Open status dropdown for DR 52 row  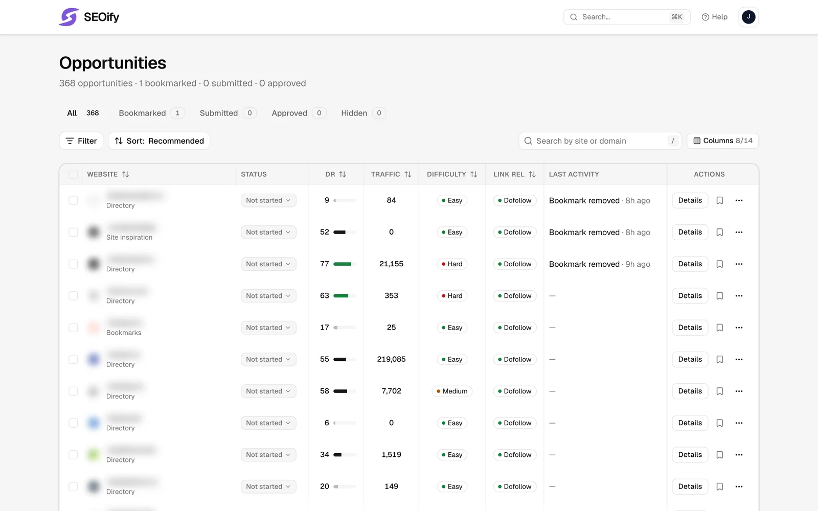268,232
